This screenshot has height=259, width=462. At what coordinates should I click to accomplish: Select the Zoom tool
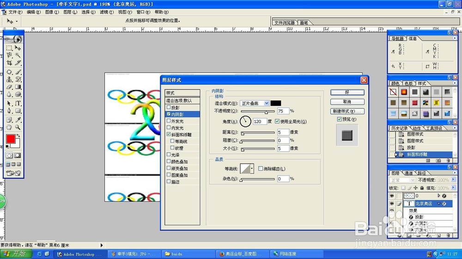click(x=18, y=127)
